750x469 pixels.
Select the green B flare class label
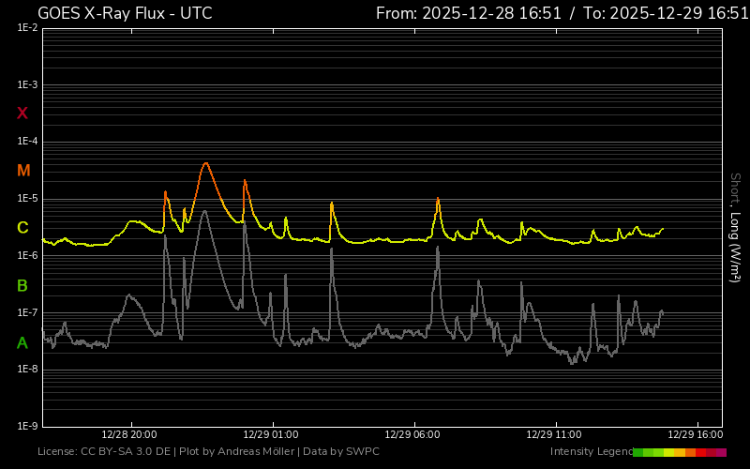coord(22,285)
